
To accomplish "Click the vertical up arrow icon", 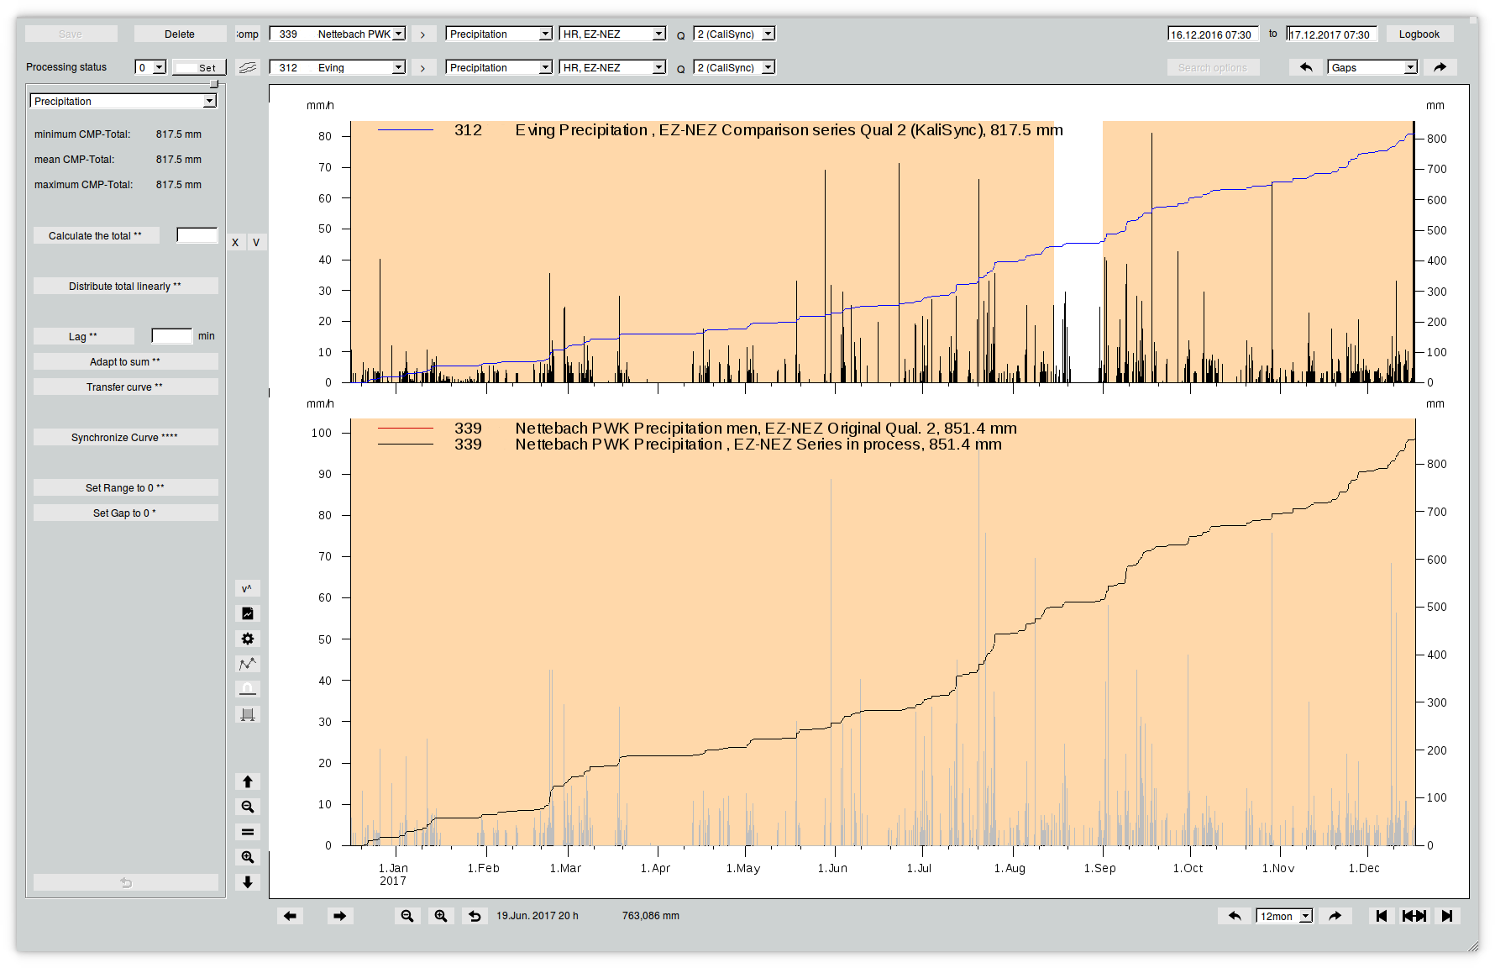I will (x=247, y=781).
